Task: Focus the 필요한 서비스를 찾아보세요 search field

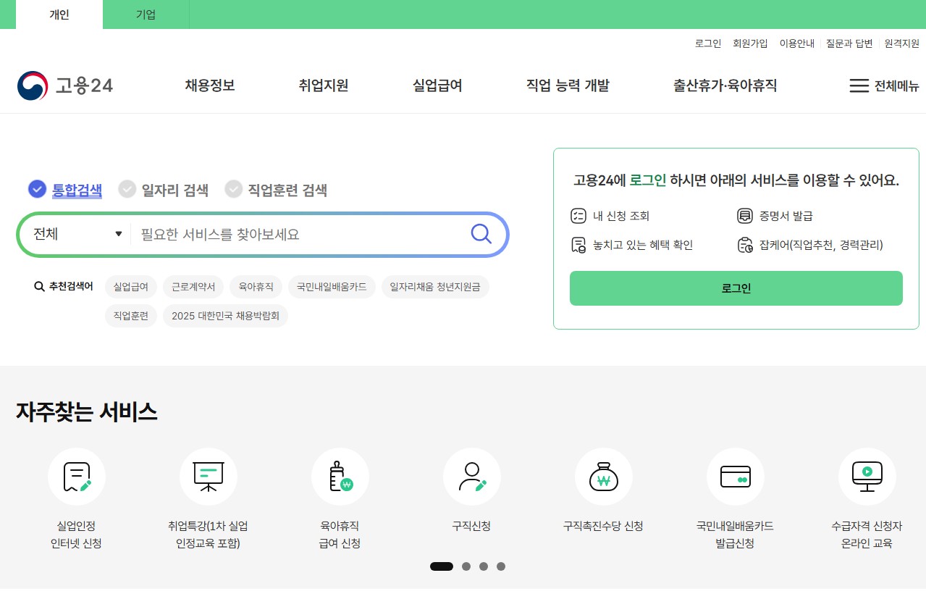Action: (300, 234)
